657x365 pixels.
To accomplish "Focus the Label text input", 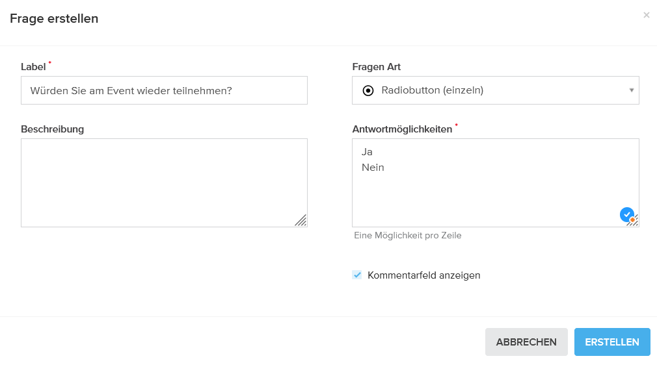I will pos(164,90).
